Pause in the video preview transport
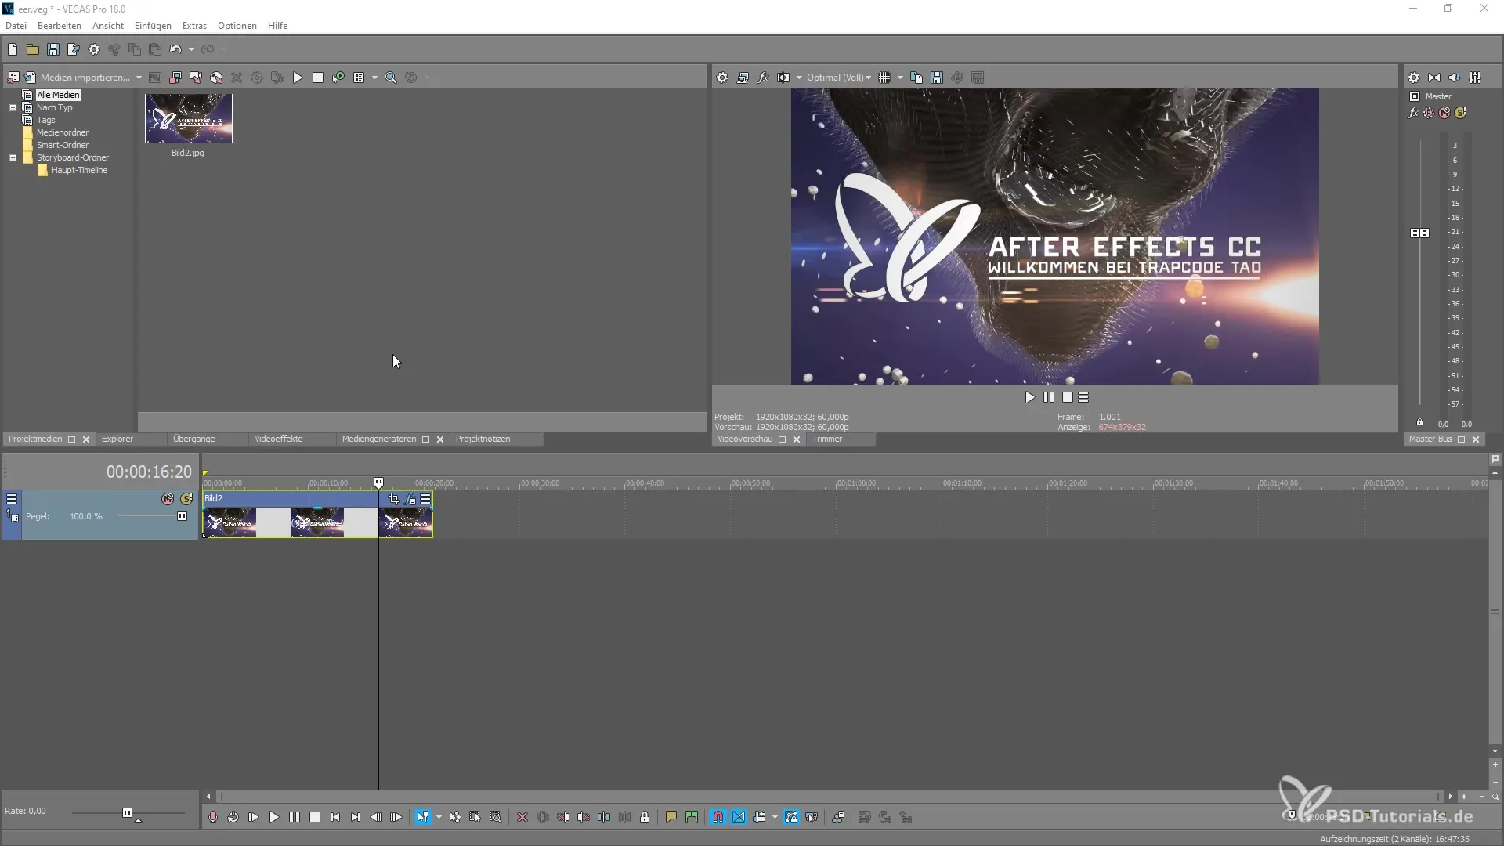The width and height of the screenshot is (1504, 846). tap(1049, 398)
